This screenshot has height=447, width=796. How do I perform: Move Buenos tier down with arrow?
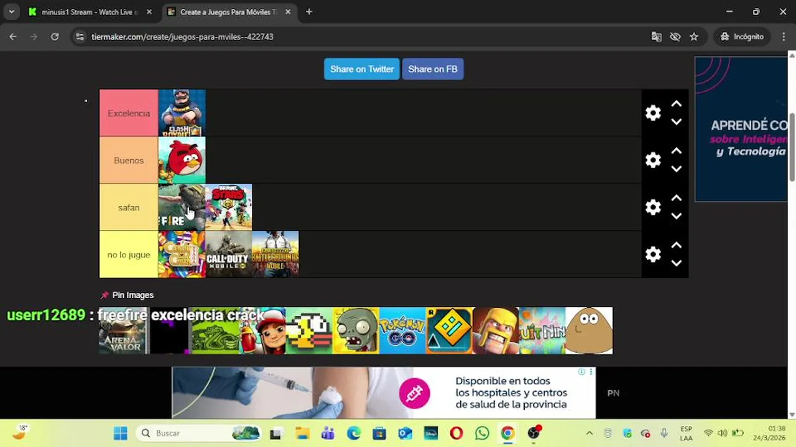(677, 169)
